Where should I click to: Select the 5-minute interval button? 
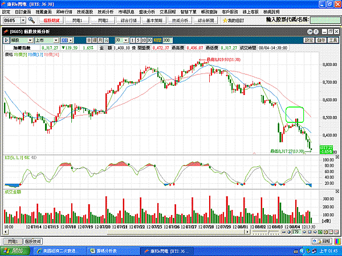point(138,40)
